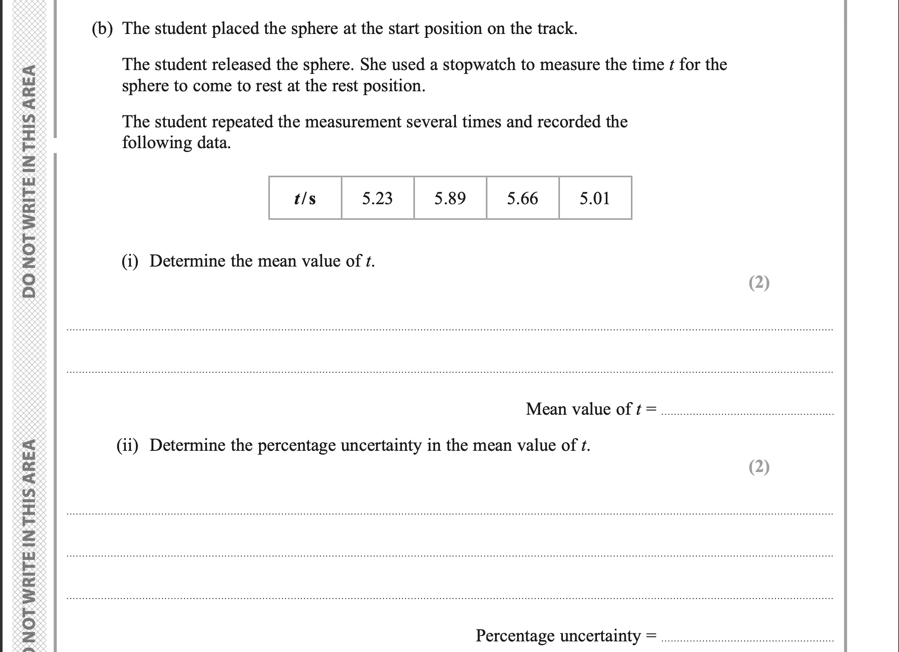Click the 'Determine the mean value of t' text
This screenshot has height=652, width=899.
(x=262, y=261)
